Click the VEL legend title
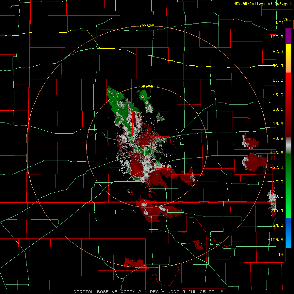This screenshot has height=294, width=294. pos(287,20)
